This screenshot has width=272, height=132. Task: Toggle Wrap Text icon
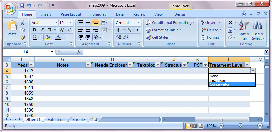(x=104, y=23)
